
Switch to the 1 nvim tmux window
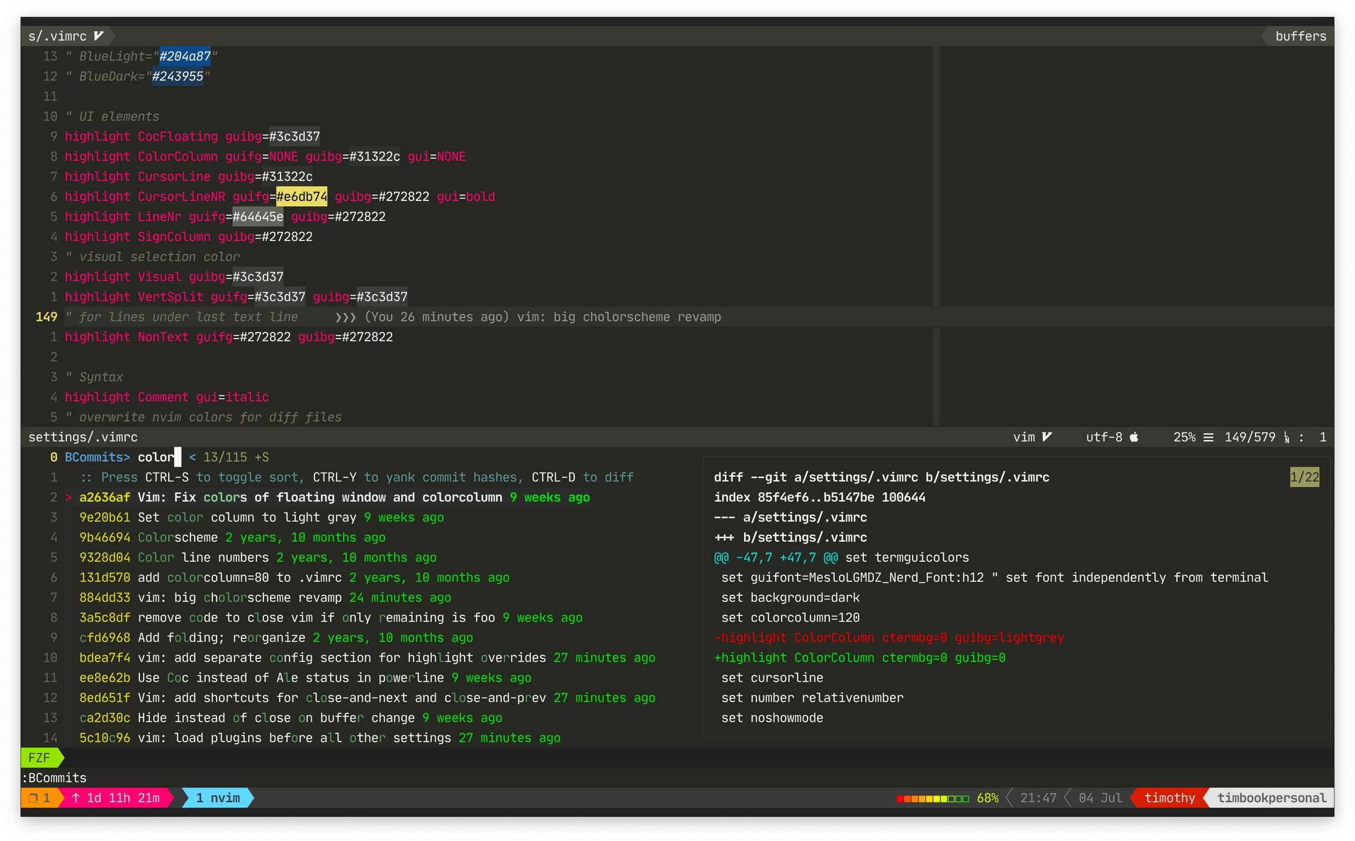(218, 798)
